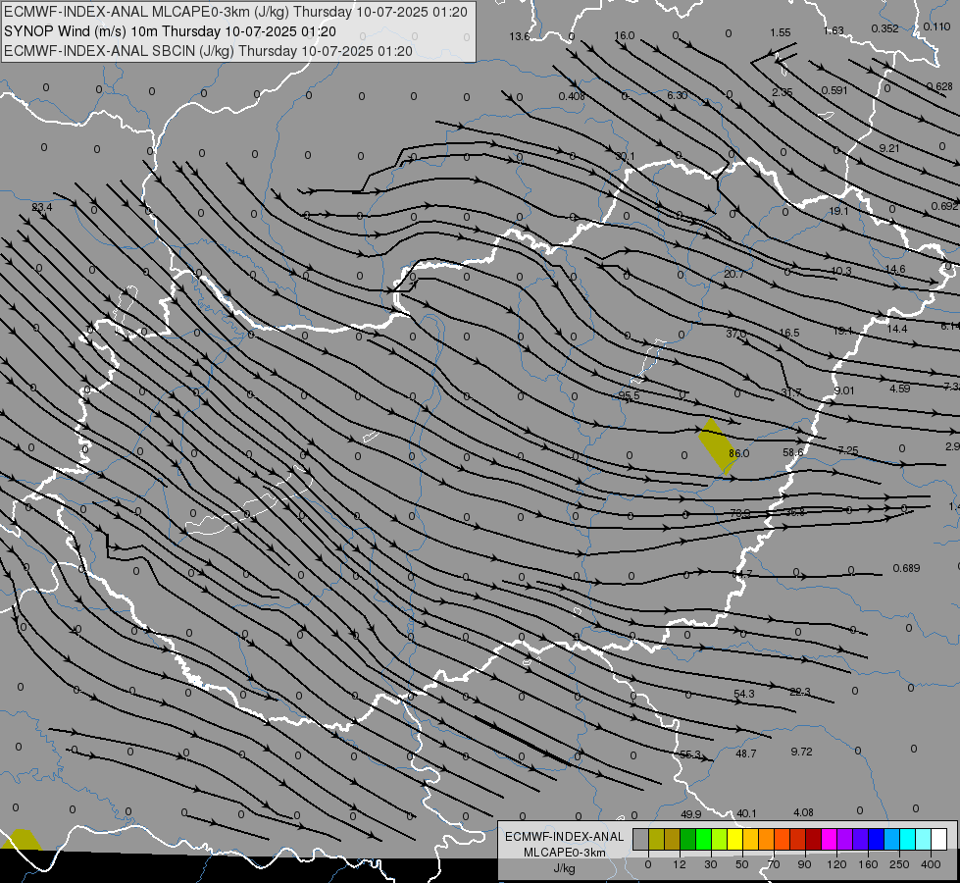Click the 4.08 value near the bottom
The image size is (960, 883).
click(803, 812)
